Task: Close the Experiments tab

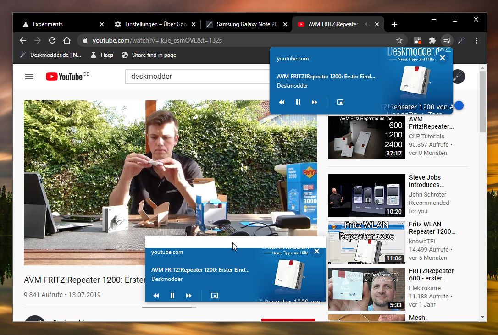Action: [102, 24]
